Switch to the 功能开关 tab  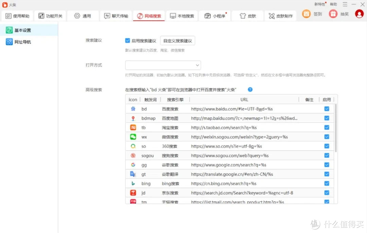coord(50,16)
